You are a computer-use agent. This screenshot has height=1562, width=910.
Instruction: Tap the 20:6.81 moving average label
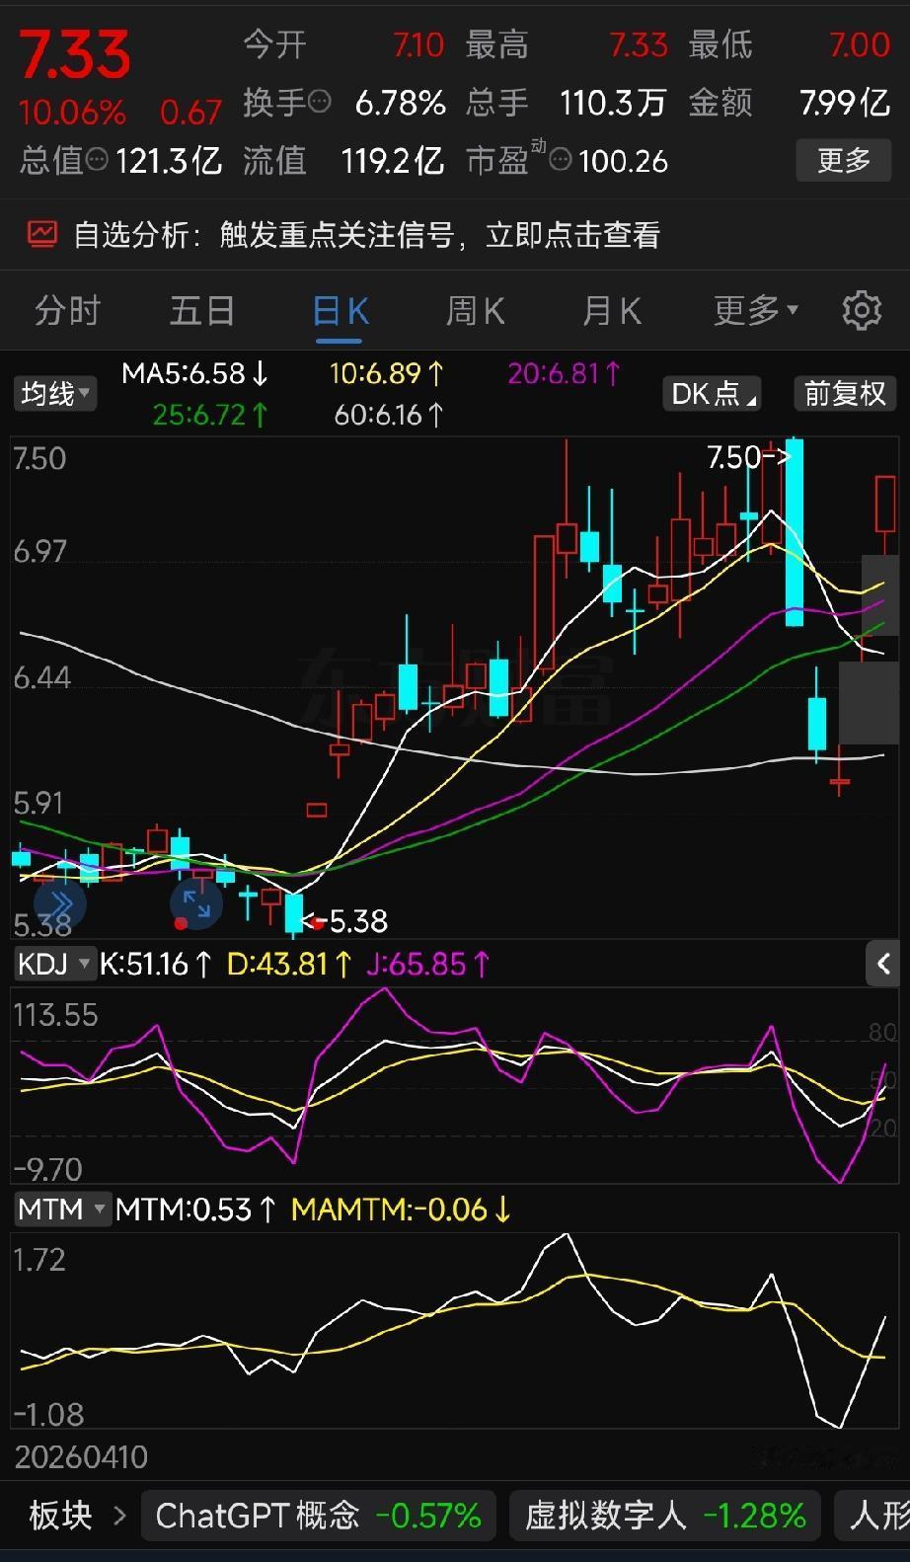(x=565, y=373)
